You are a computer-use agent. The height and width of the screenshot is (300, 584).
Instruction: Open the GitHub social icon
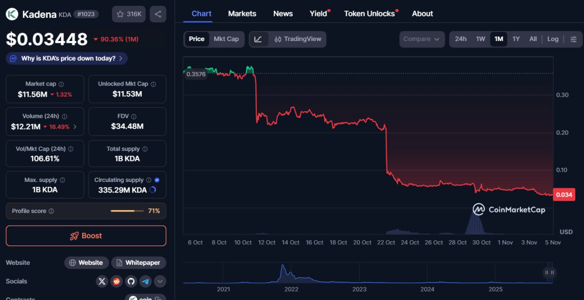pos(131,281)
